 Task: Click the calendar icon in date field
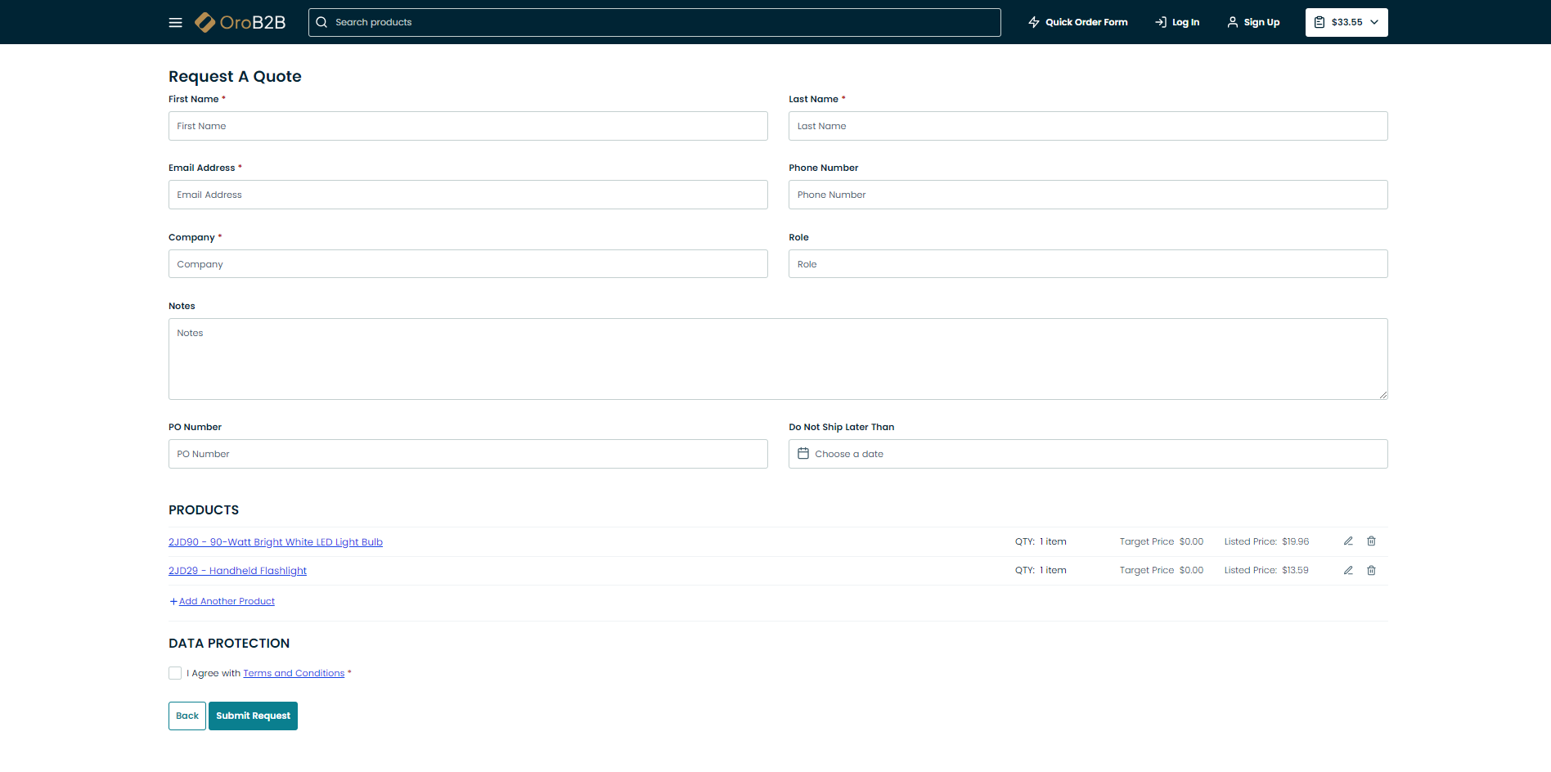click(x=803, y=454)
